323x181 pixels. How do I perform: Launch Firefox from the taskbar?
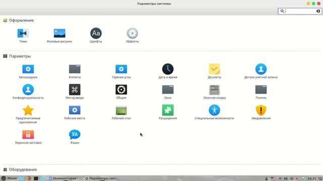29,178
